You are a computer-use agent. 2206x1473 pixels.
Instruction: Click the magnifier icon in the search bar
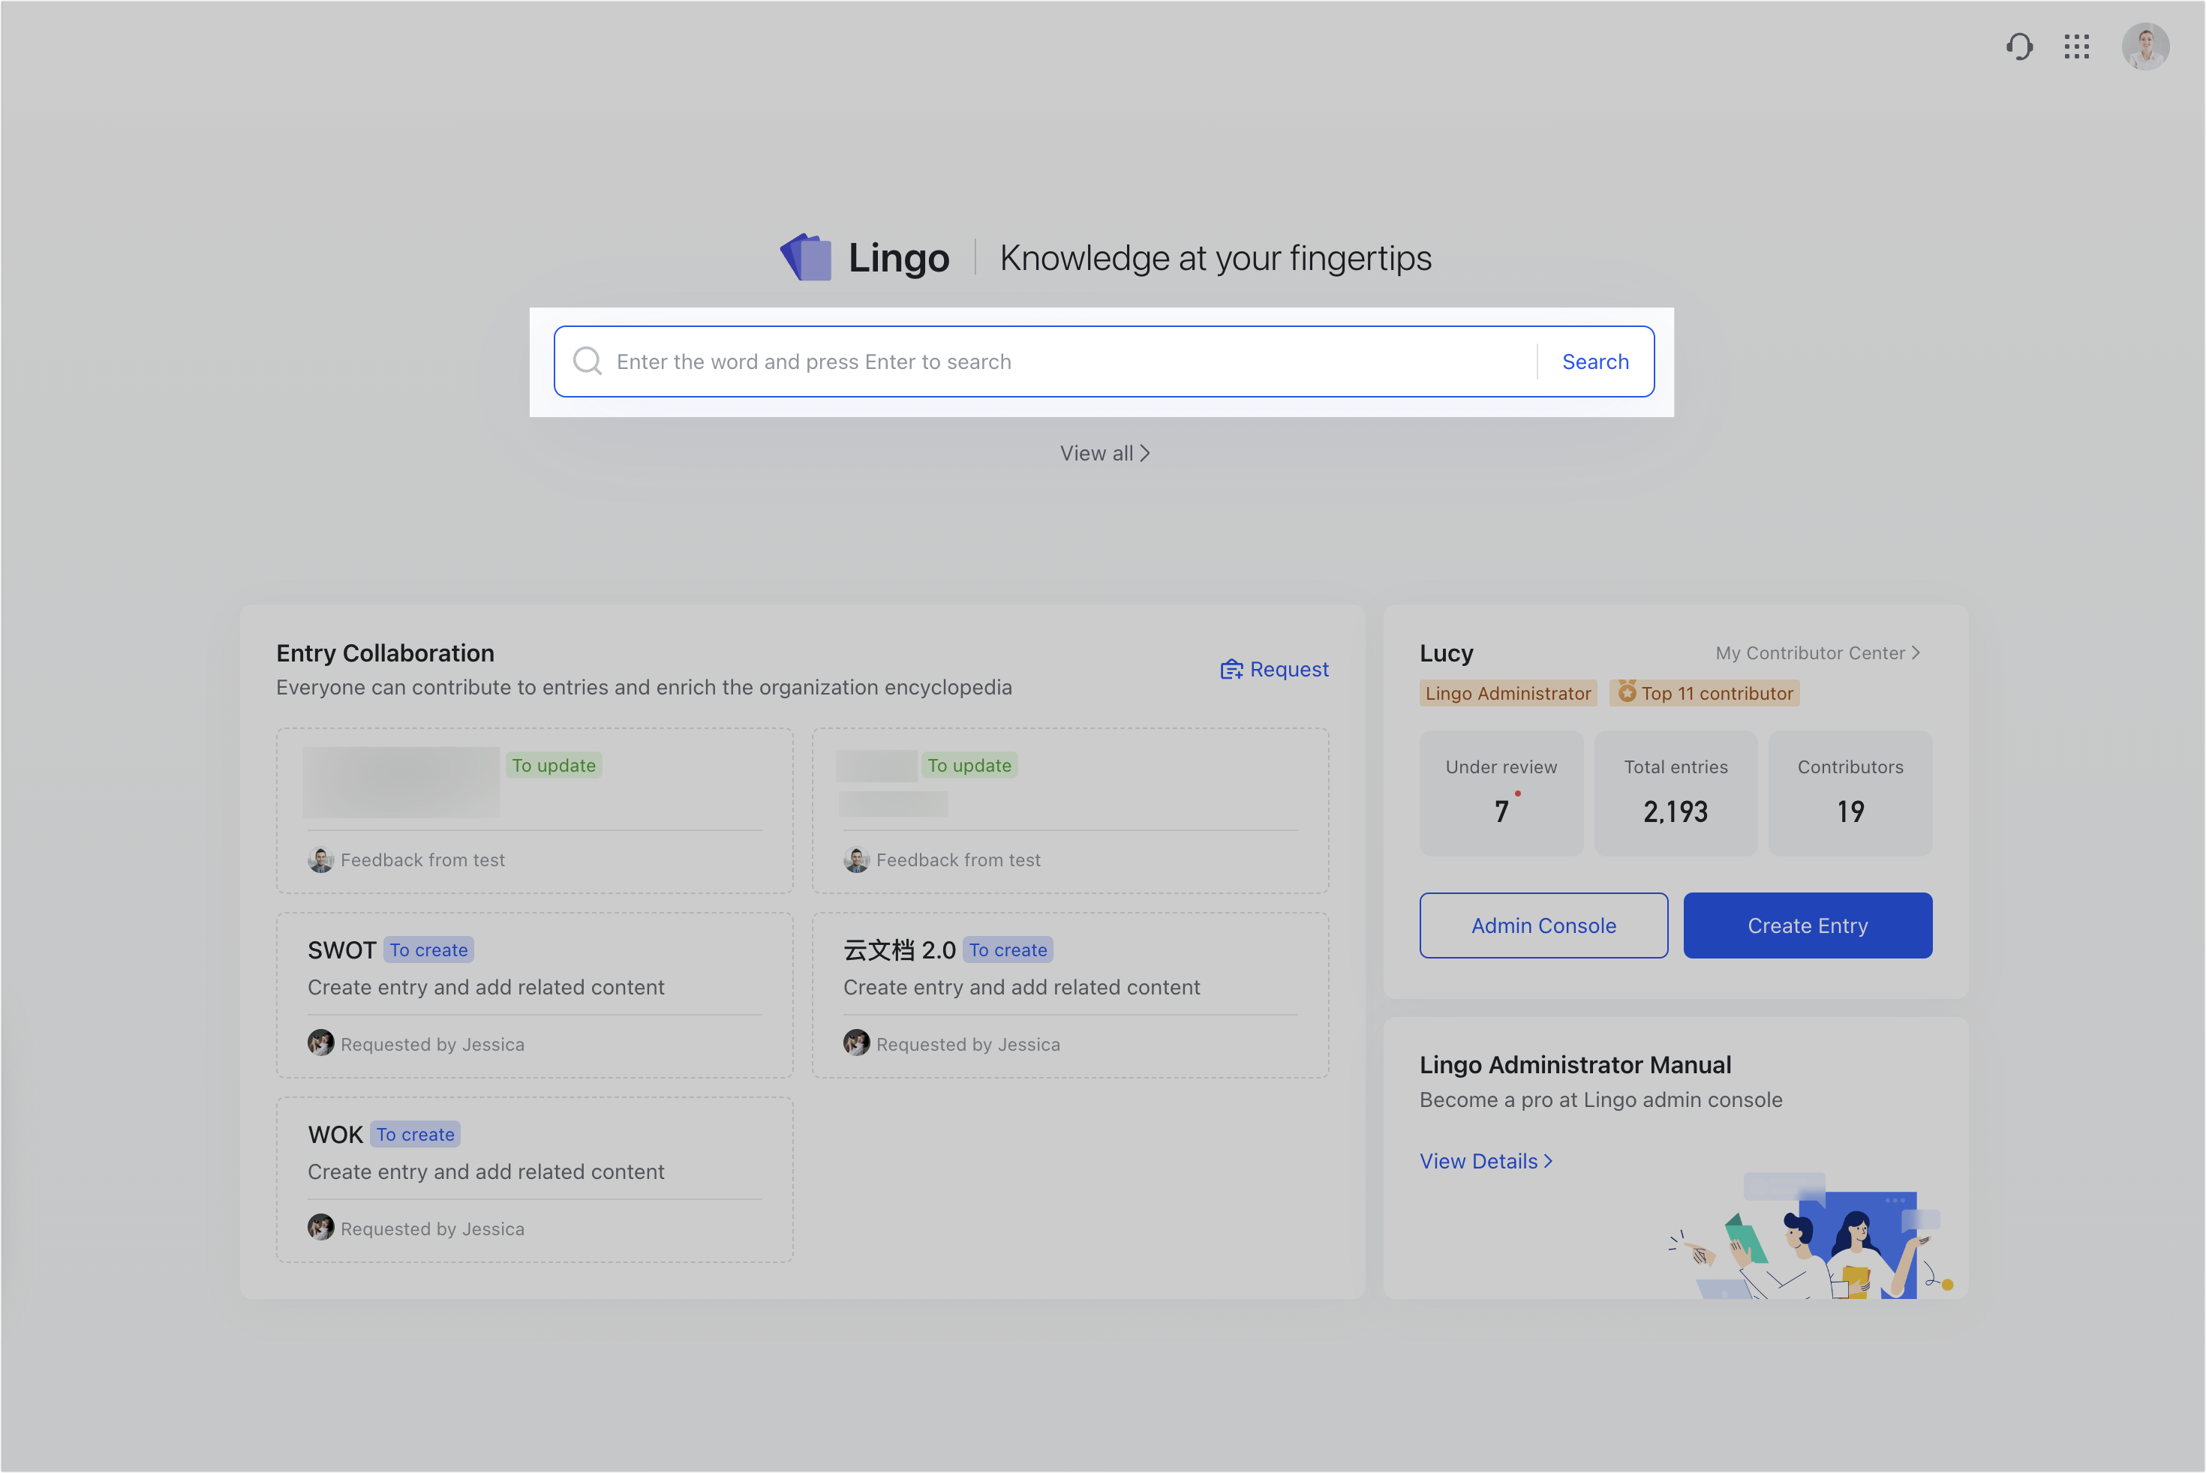pos(588,361)
